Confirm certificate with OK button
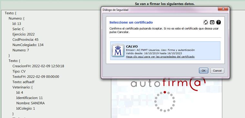The height and width of the screenshot is (118, 245). (x=203, y=71)
